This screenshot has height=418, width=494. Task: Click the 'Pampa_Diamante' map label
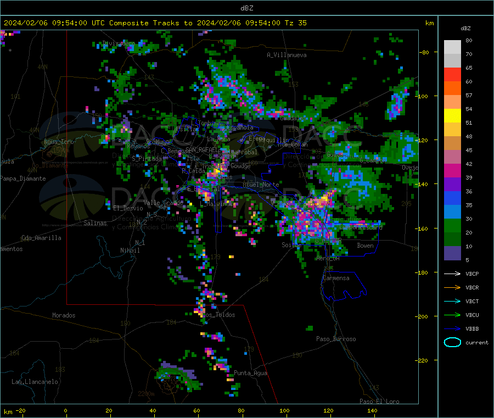[x=23, y=179]
